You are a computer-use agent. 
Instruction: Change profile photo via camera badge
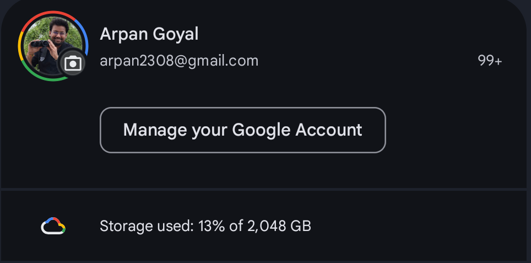pyautogui.click(x=73, y=64)
